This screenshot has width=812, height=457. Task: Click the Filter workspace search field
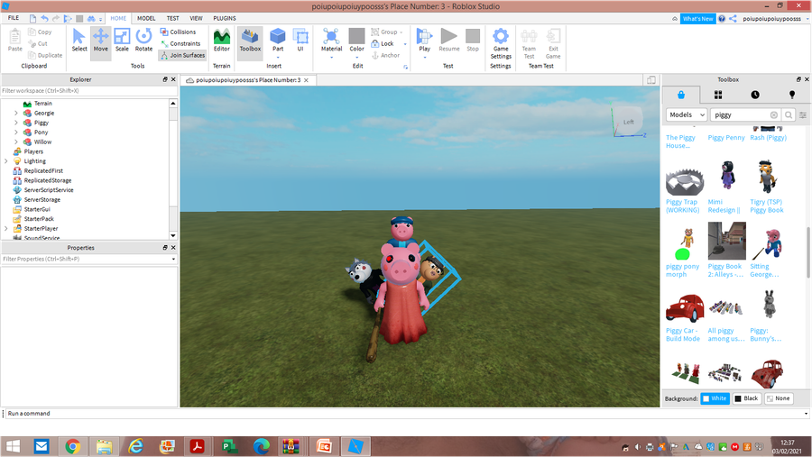89,90
